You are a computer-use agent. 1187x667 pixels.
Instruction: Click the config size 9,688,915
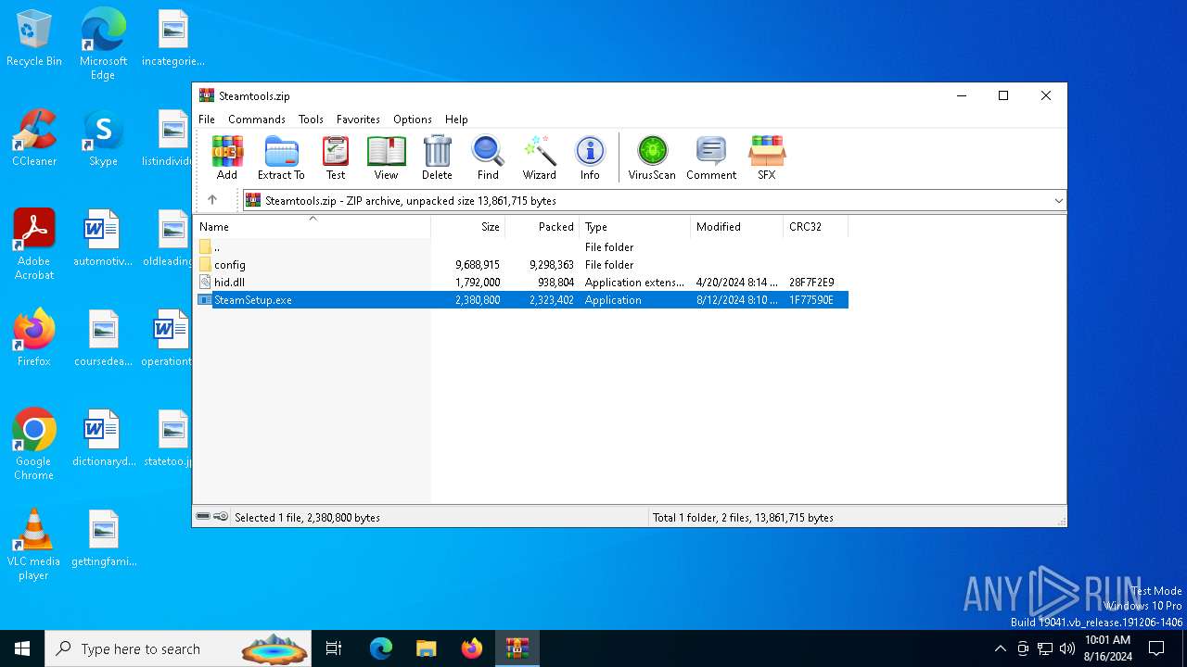click(x=478, y=265)
